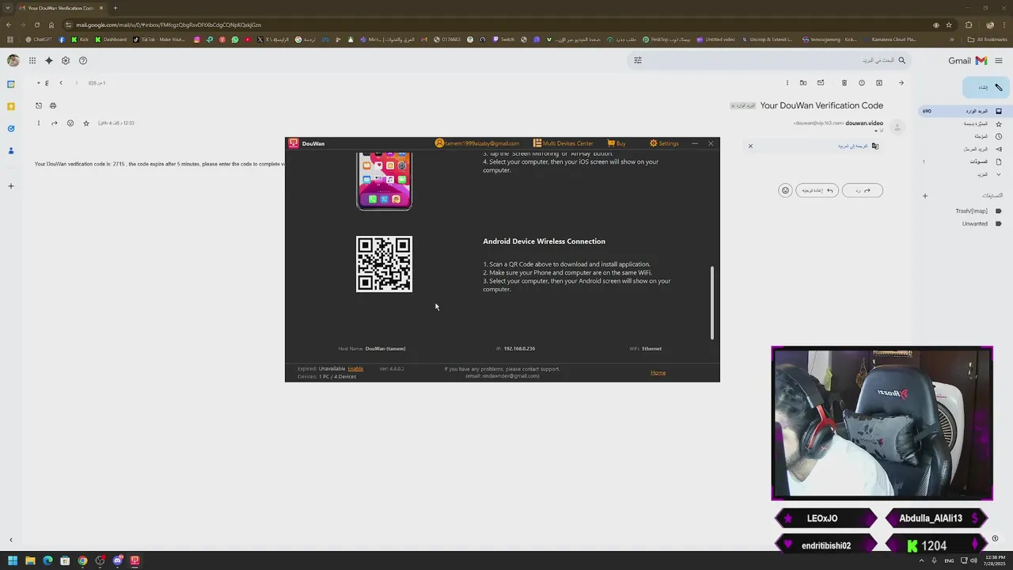The width and height of the screenshot is (1013, 570).
Task: Click the Reply button below email
Action: pyautogui.click(x=863, y=190)
